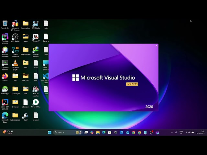
Task: Select the Firefox desktop shortcut
Action: tap(5, 77)
